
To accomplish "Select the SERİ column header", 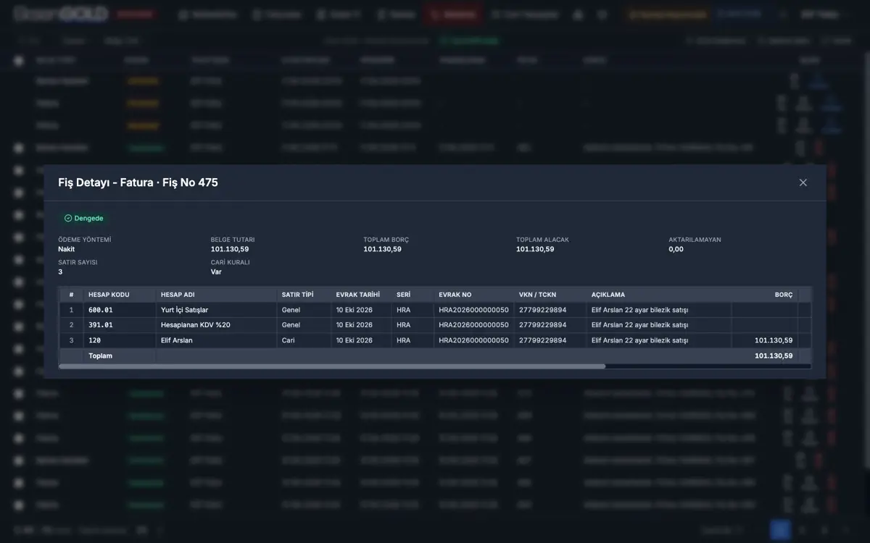I will point(404,295).
